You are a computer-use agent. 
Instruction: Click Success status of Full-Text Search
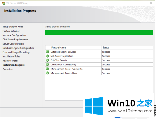pos(106,60)
